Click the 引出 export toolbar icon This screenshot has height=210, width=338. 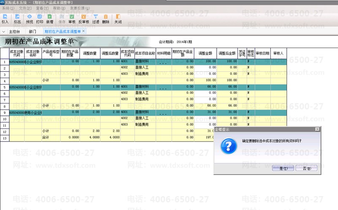point(17,19)
